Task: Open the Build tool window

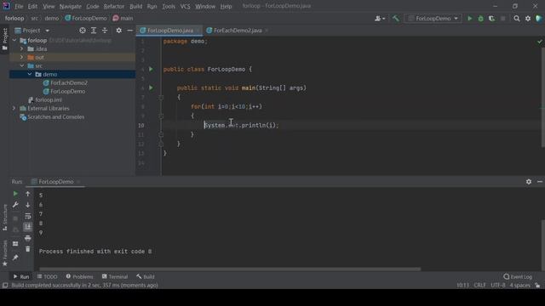Action: coord(146,276)
